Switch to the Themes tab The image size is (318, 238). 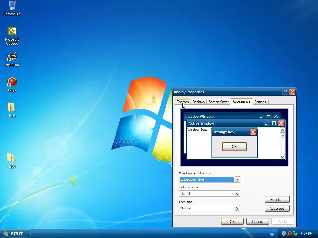[183, 102]
